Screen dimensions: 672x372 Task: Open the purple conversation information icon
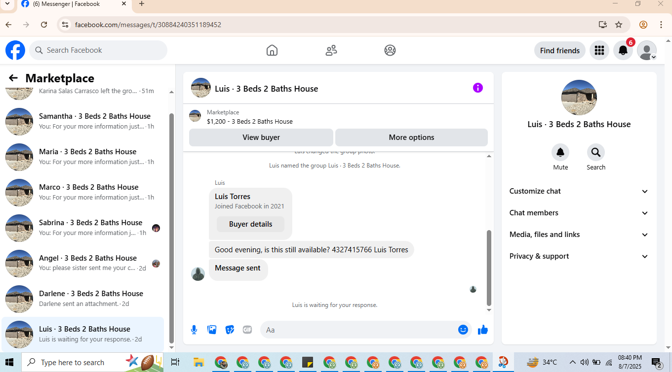coord(478,88)
